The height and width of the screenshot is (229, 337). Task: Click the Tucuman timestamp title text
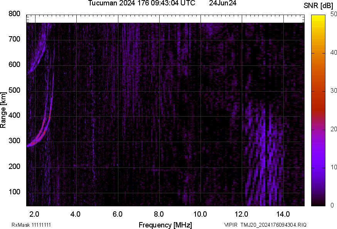[142, 3]
